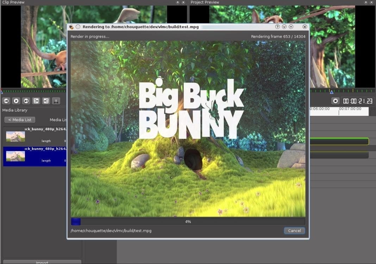
Task: Click the Import button
Action: coord(42,262)
